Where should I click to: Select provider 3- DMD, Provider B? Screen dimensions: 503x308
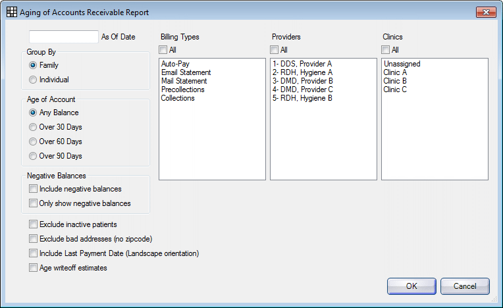323,81
